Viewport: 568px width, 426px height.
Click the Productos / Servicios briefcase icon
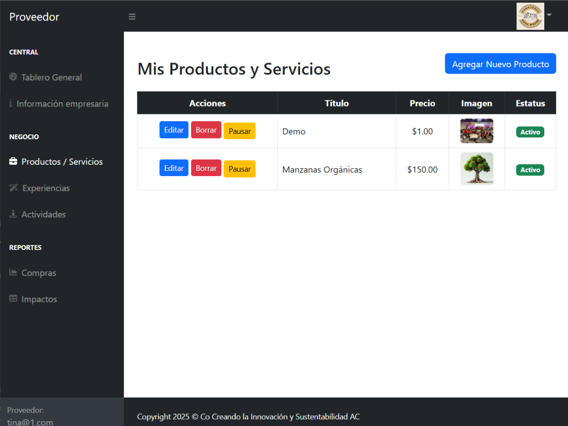click(x=13, y=161)
